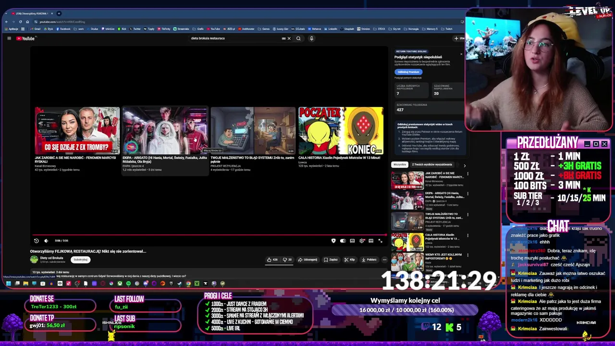Close the Return YouTube Dislike panel
The image size is (615, 346).
tap(461, 53)
